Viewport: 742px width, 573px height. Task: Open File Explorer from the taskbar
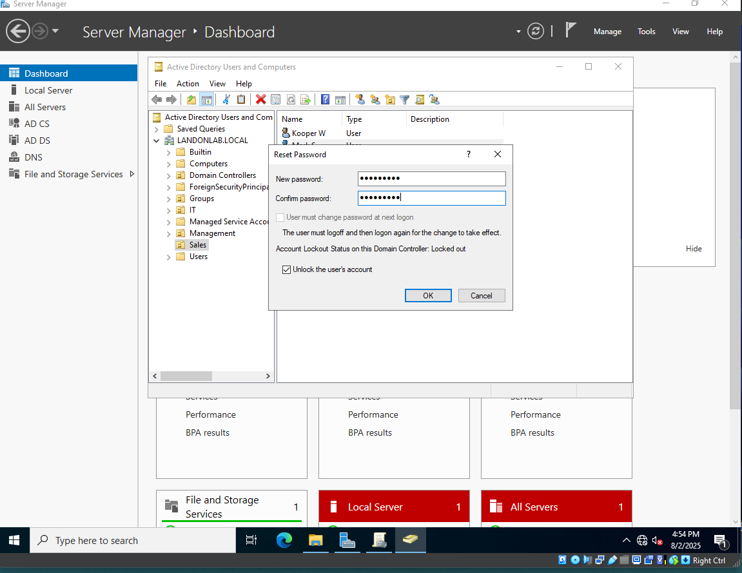pyautogui.click(x=316, y=540)
